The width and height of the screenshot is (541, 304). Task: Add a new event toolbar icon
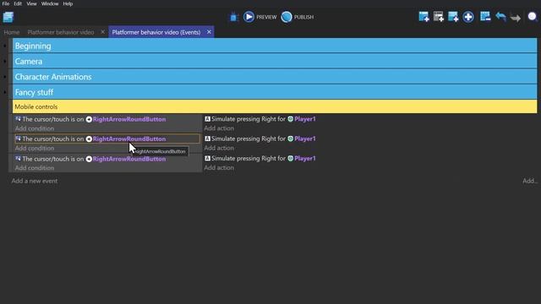424,17
